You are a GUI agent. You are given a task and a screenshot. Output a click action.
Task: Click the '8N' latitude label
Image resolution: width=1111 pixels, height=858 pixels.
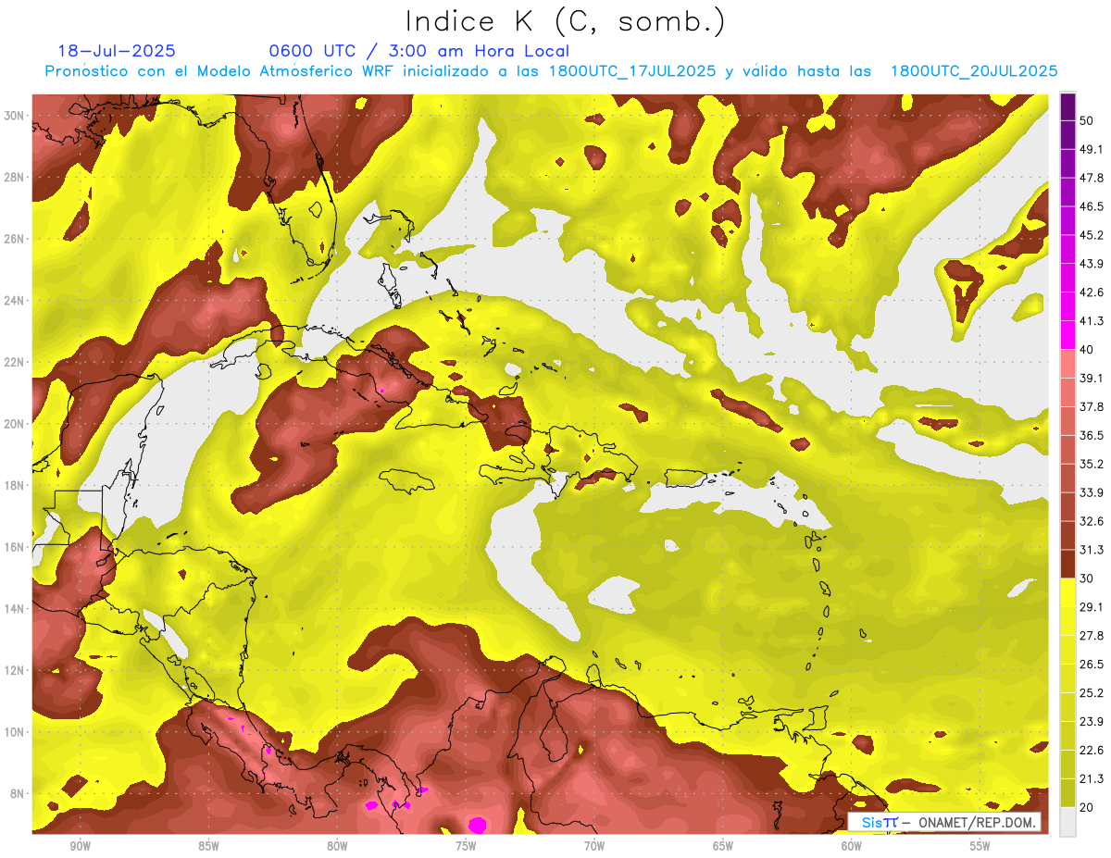pyautogui.click(x=19, y=794)
